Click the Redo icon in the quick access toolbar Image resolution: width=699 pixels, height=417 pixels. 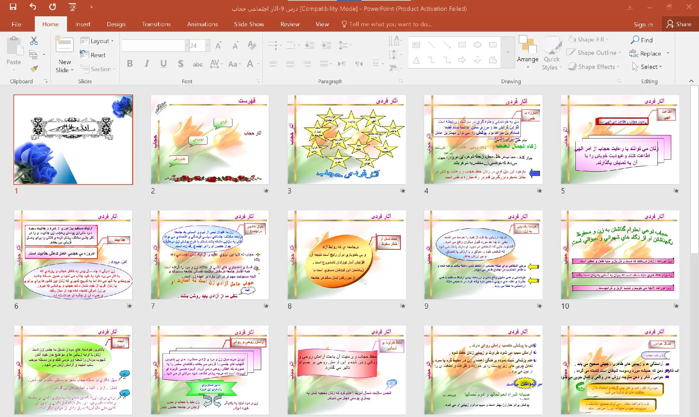[x=53, y=7]
